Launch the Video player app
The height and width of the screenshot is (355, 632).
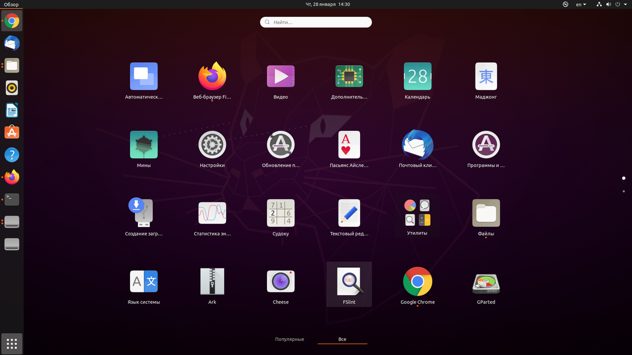pyautogui.click(x=281, y=77)
